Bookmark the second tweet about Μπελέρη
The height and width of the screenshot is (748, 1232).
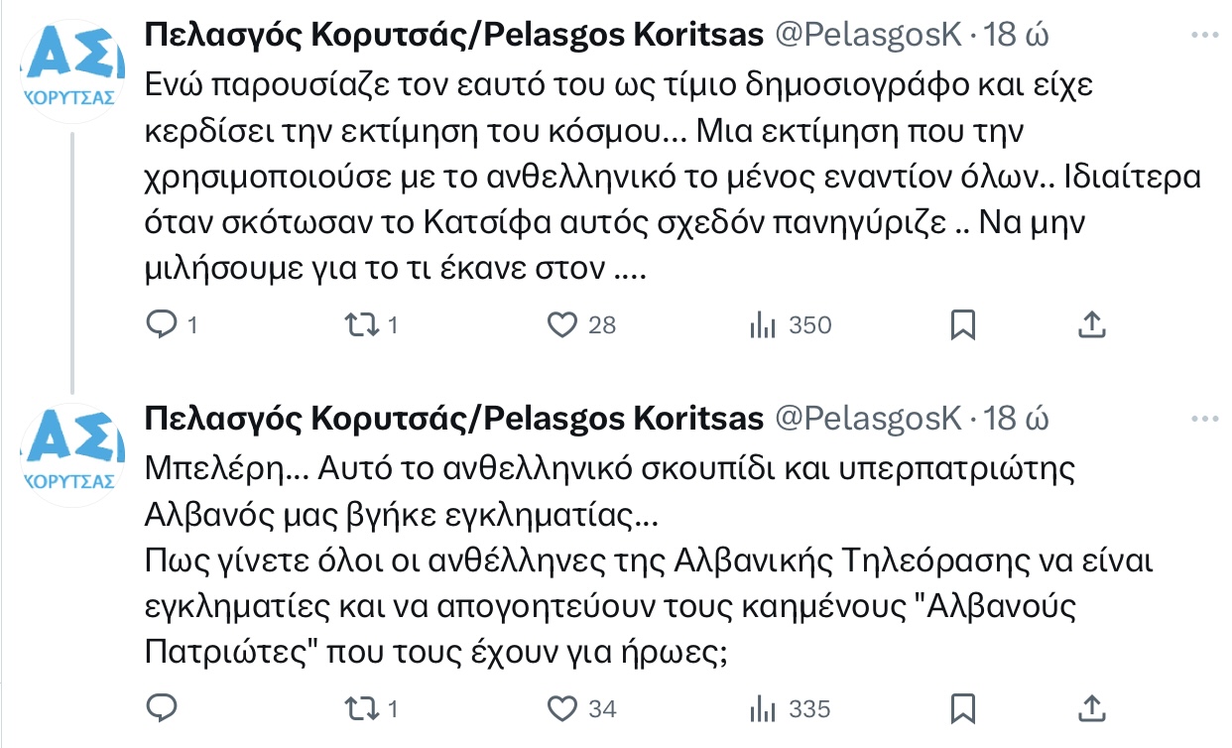pos(963,708)
